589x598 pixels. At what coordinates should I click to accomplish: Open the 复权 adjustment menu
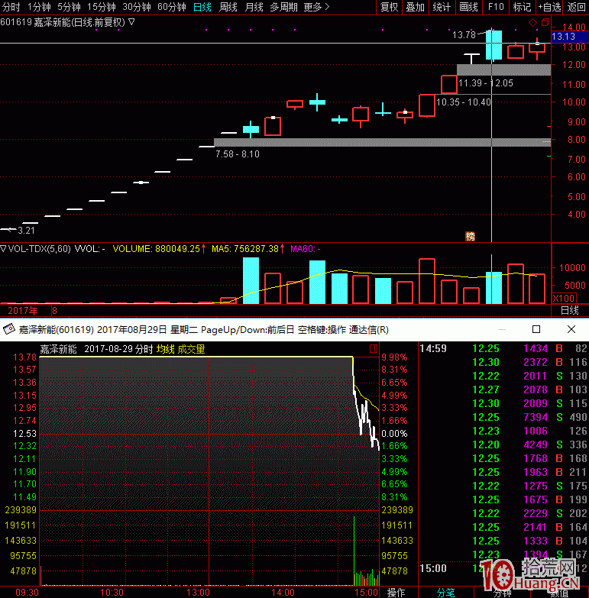tap(390, 7)
